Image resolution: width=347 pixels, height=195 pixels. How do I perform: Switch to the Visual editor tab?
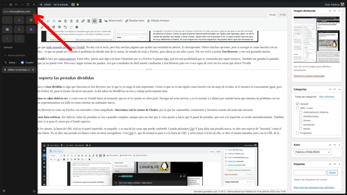pyautogui.click(x=272, y=15)
